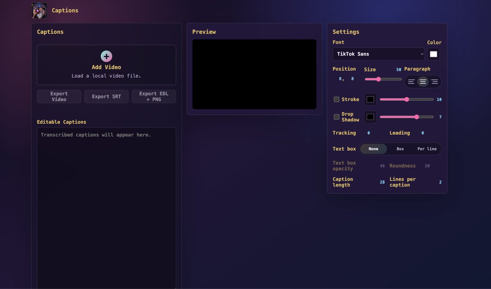The width and height of the screenshot is (491, 289).
Task: Click the Tracking value 0
Action: (x=369, y=133)
